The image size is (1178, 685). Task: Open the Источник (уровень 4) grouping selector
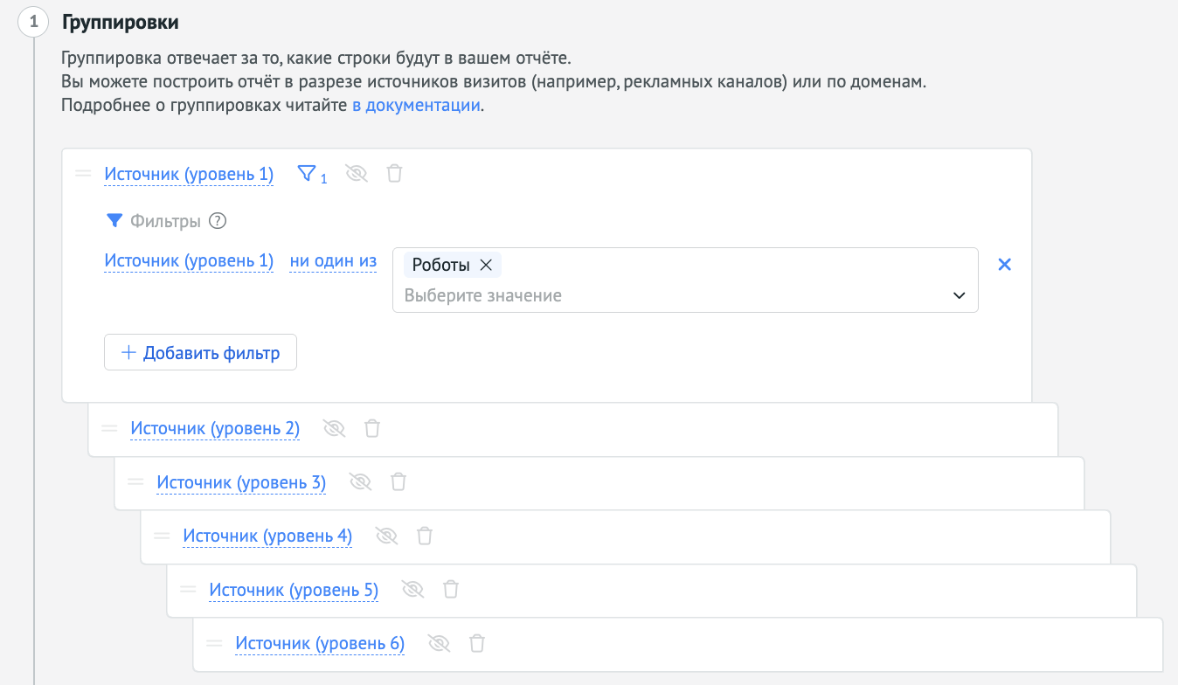[267, 536]
